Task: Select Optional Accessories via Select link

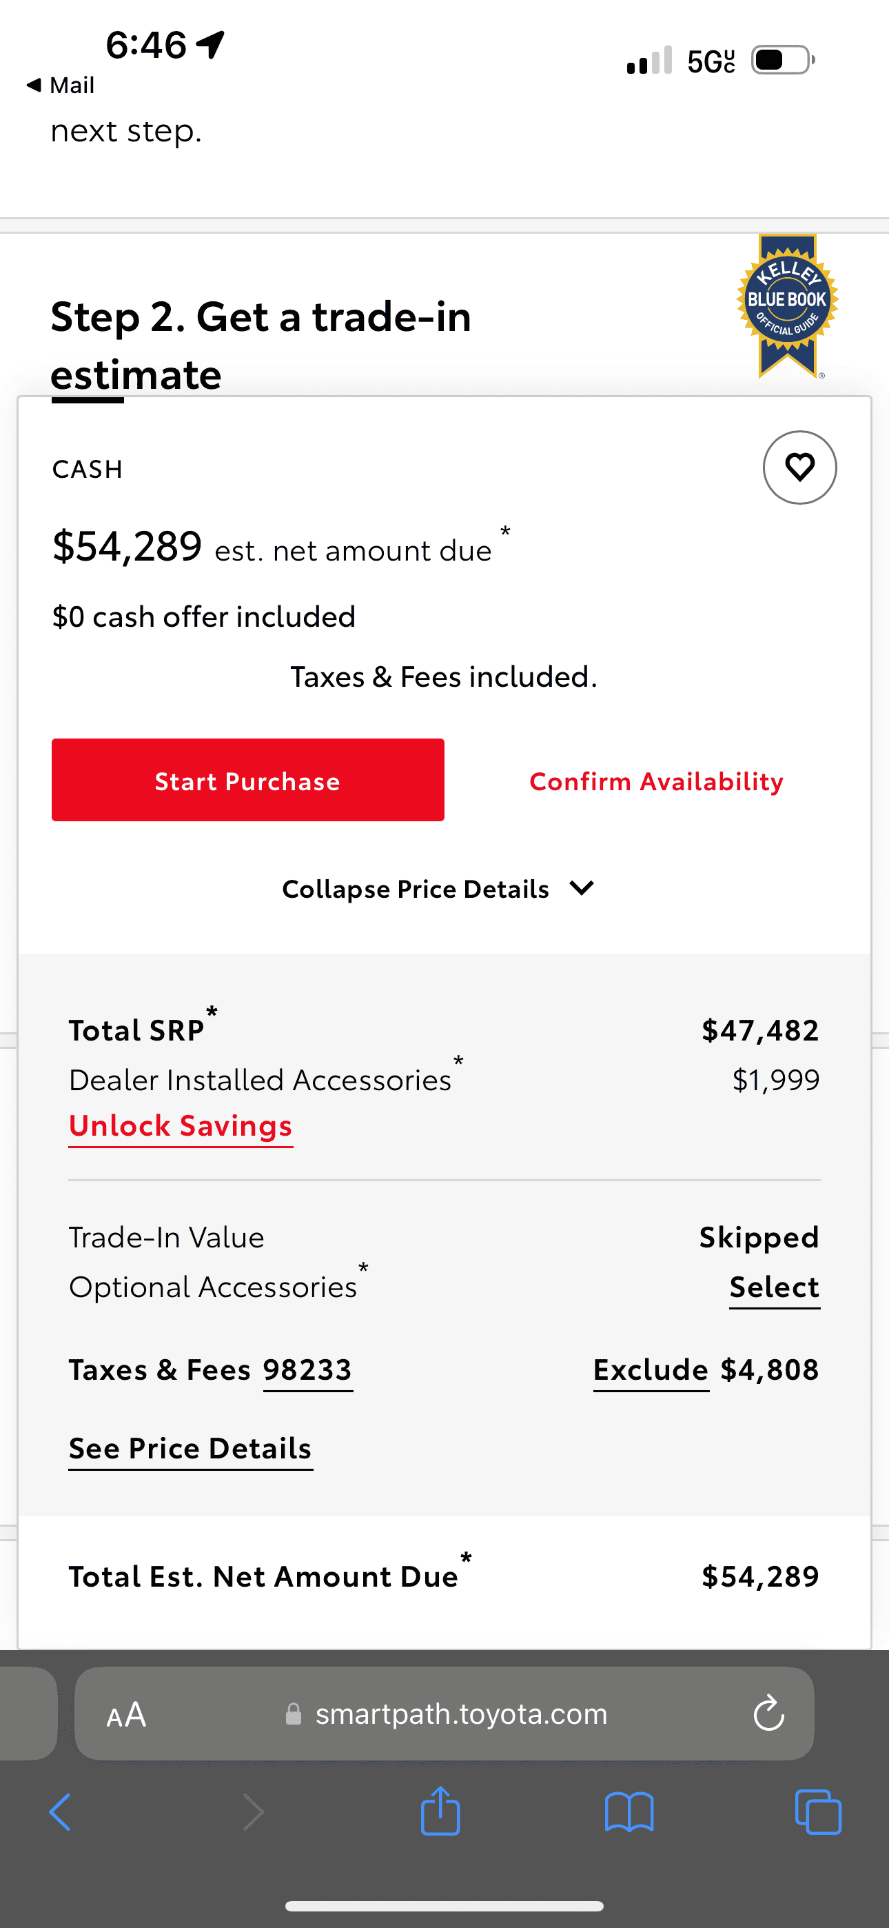Action: click(775, 1288)
